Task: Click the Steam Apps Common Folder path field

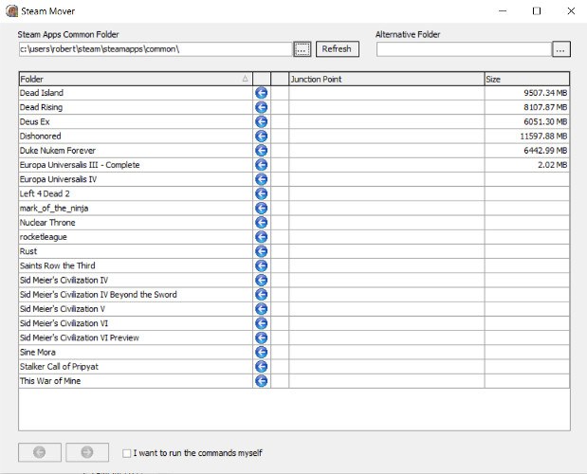Action: point(154,48)
